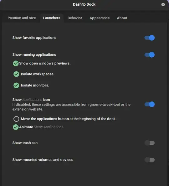Close the Dash to Dock window
The image size is (169, 186).
click(x=163, y=4)
